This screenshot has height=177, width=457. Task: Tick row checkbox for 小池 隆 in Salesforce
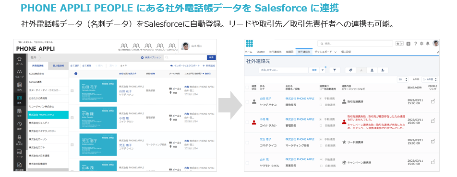[x=247, y=122]
